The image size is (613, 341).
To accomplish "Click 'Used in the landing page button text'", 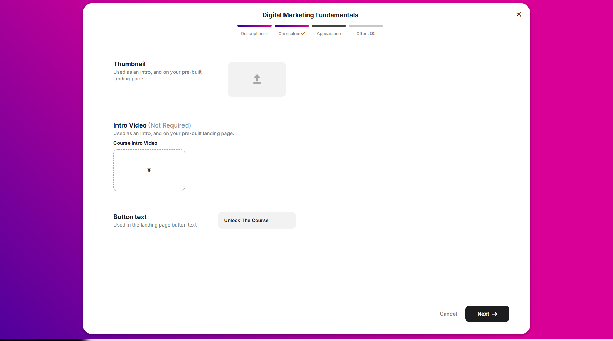I will (155, 225).
